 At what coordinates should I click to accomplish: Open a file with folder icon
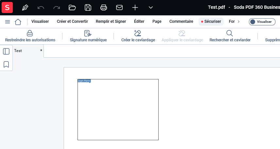coord(72,7)
